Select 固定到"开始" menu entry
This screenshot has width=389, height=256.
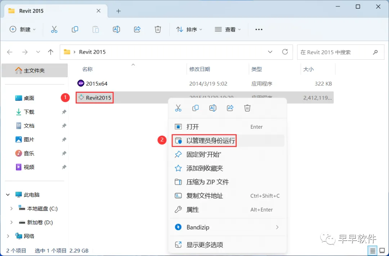(x=228, y=155)
